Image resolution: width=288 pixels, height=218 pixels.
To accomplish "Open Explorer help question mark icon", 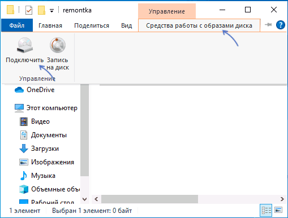I will point(281,25).
